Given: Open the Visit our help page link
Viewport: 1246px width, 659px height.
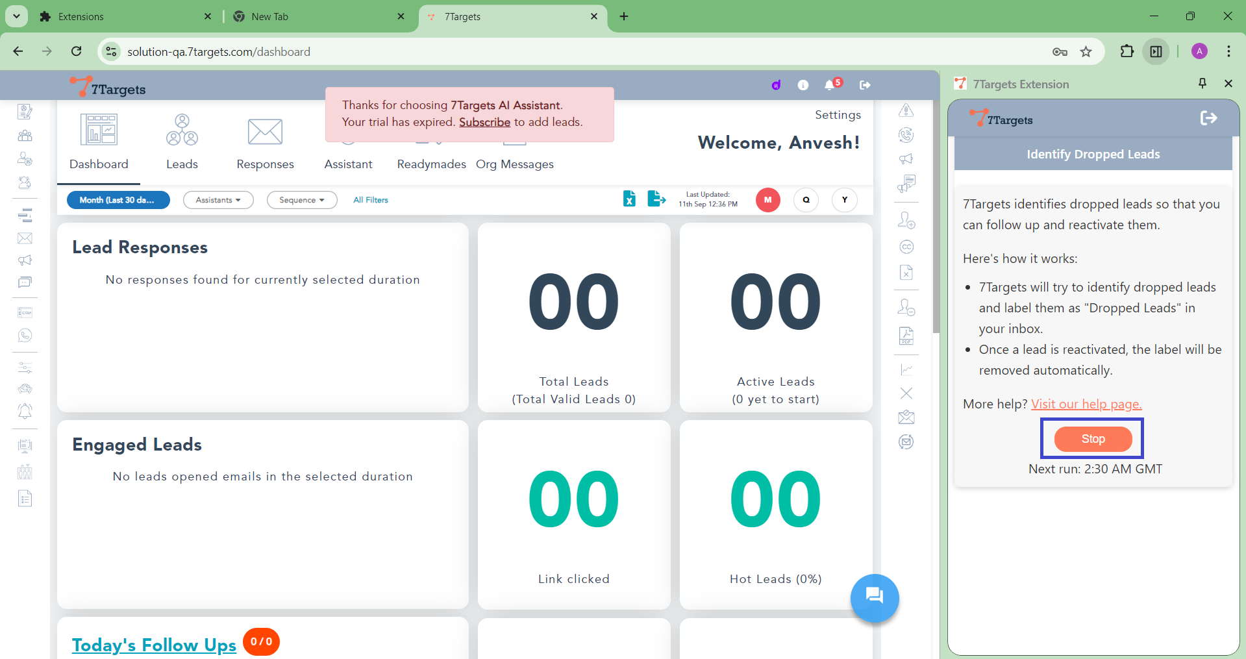Looking at the screenshot, I should coord(1086,404).
